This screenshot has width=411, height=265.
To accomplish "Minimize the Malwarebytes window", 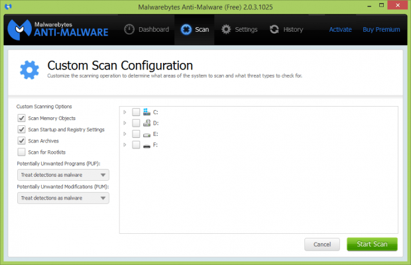I will click(369, 6).
